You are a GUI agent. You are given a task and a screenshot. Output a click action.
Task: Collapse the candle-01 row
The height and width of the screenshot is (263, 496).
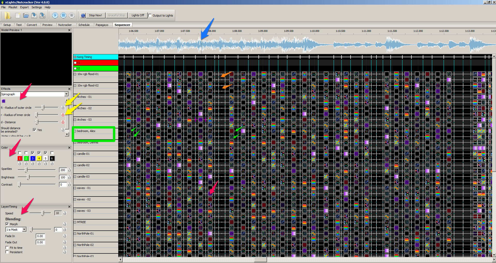point(75,154)
